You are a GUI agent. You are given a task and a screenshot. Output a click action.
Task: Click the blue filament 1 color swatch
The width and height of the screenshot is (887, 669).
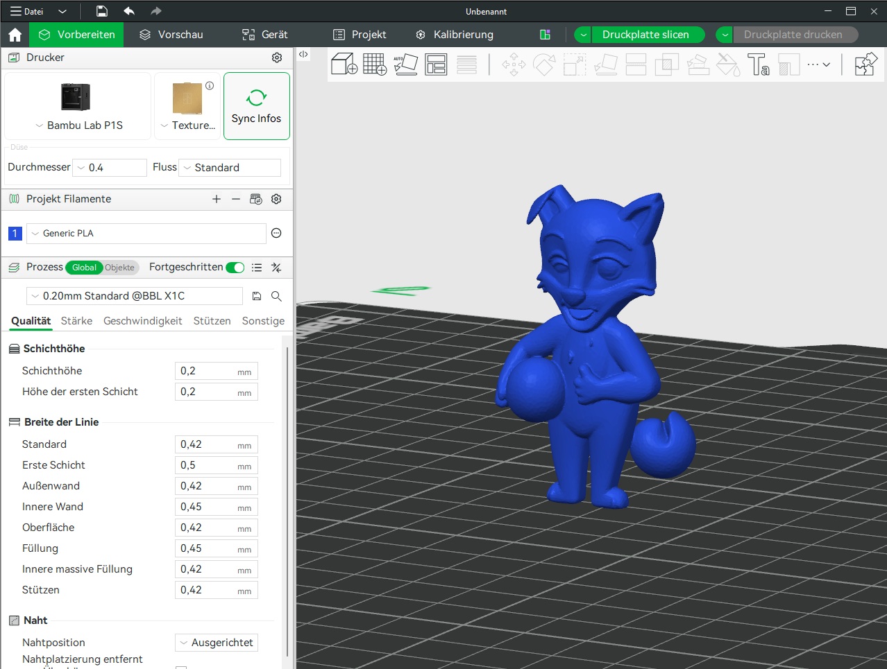click(x=15, y=234)
